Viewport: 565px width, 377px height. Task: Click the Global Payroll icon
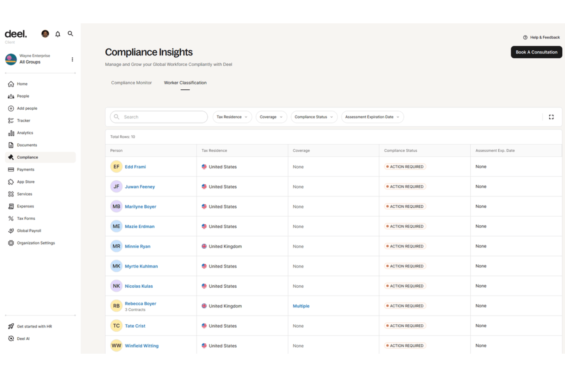(x=11, y=231)
